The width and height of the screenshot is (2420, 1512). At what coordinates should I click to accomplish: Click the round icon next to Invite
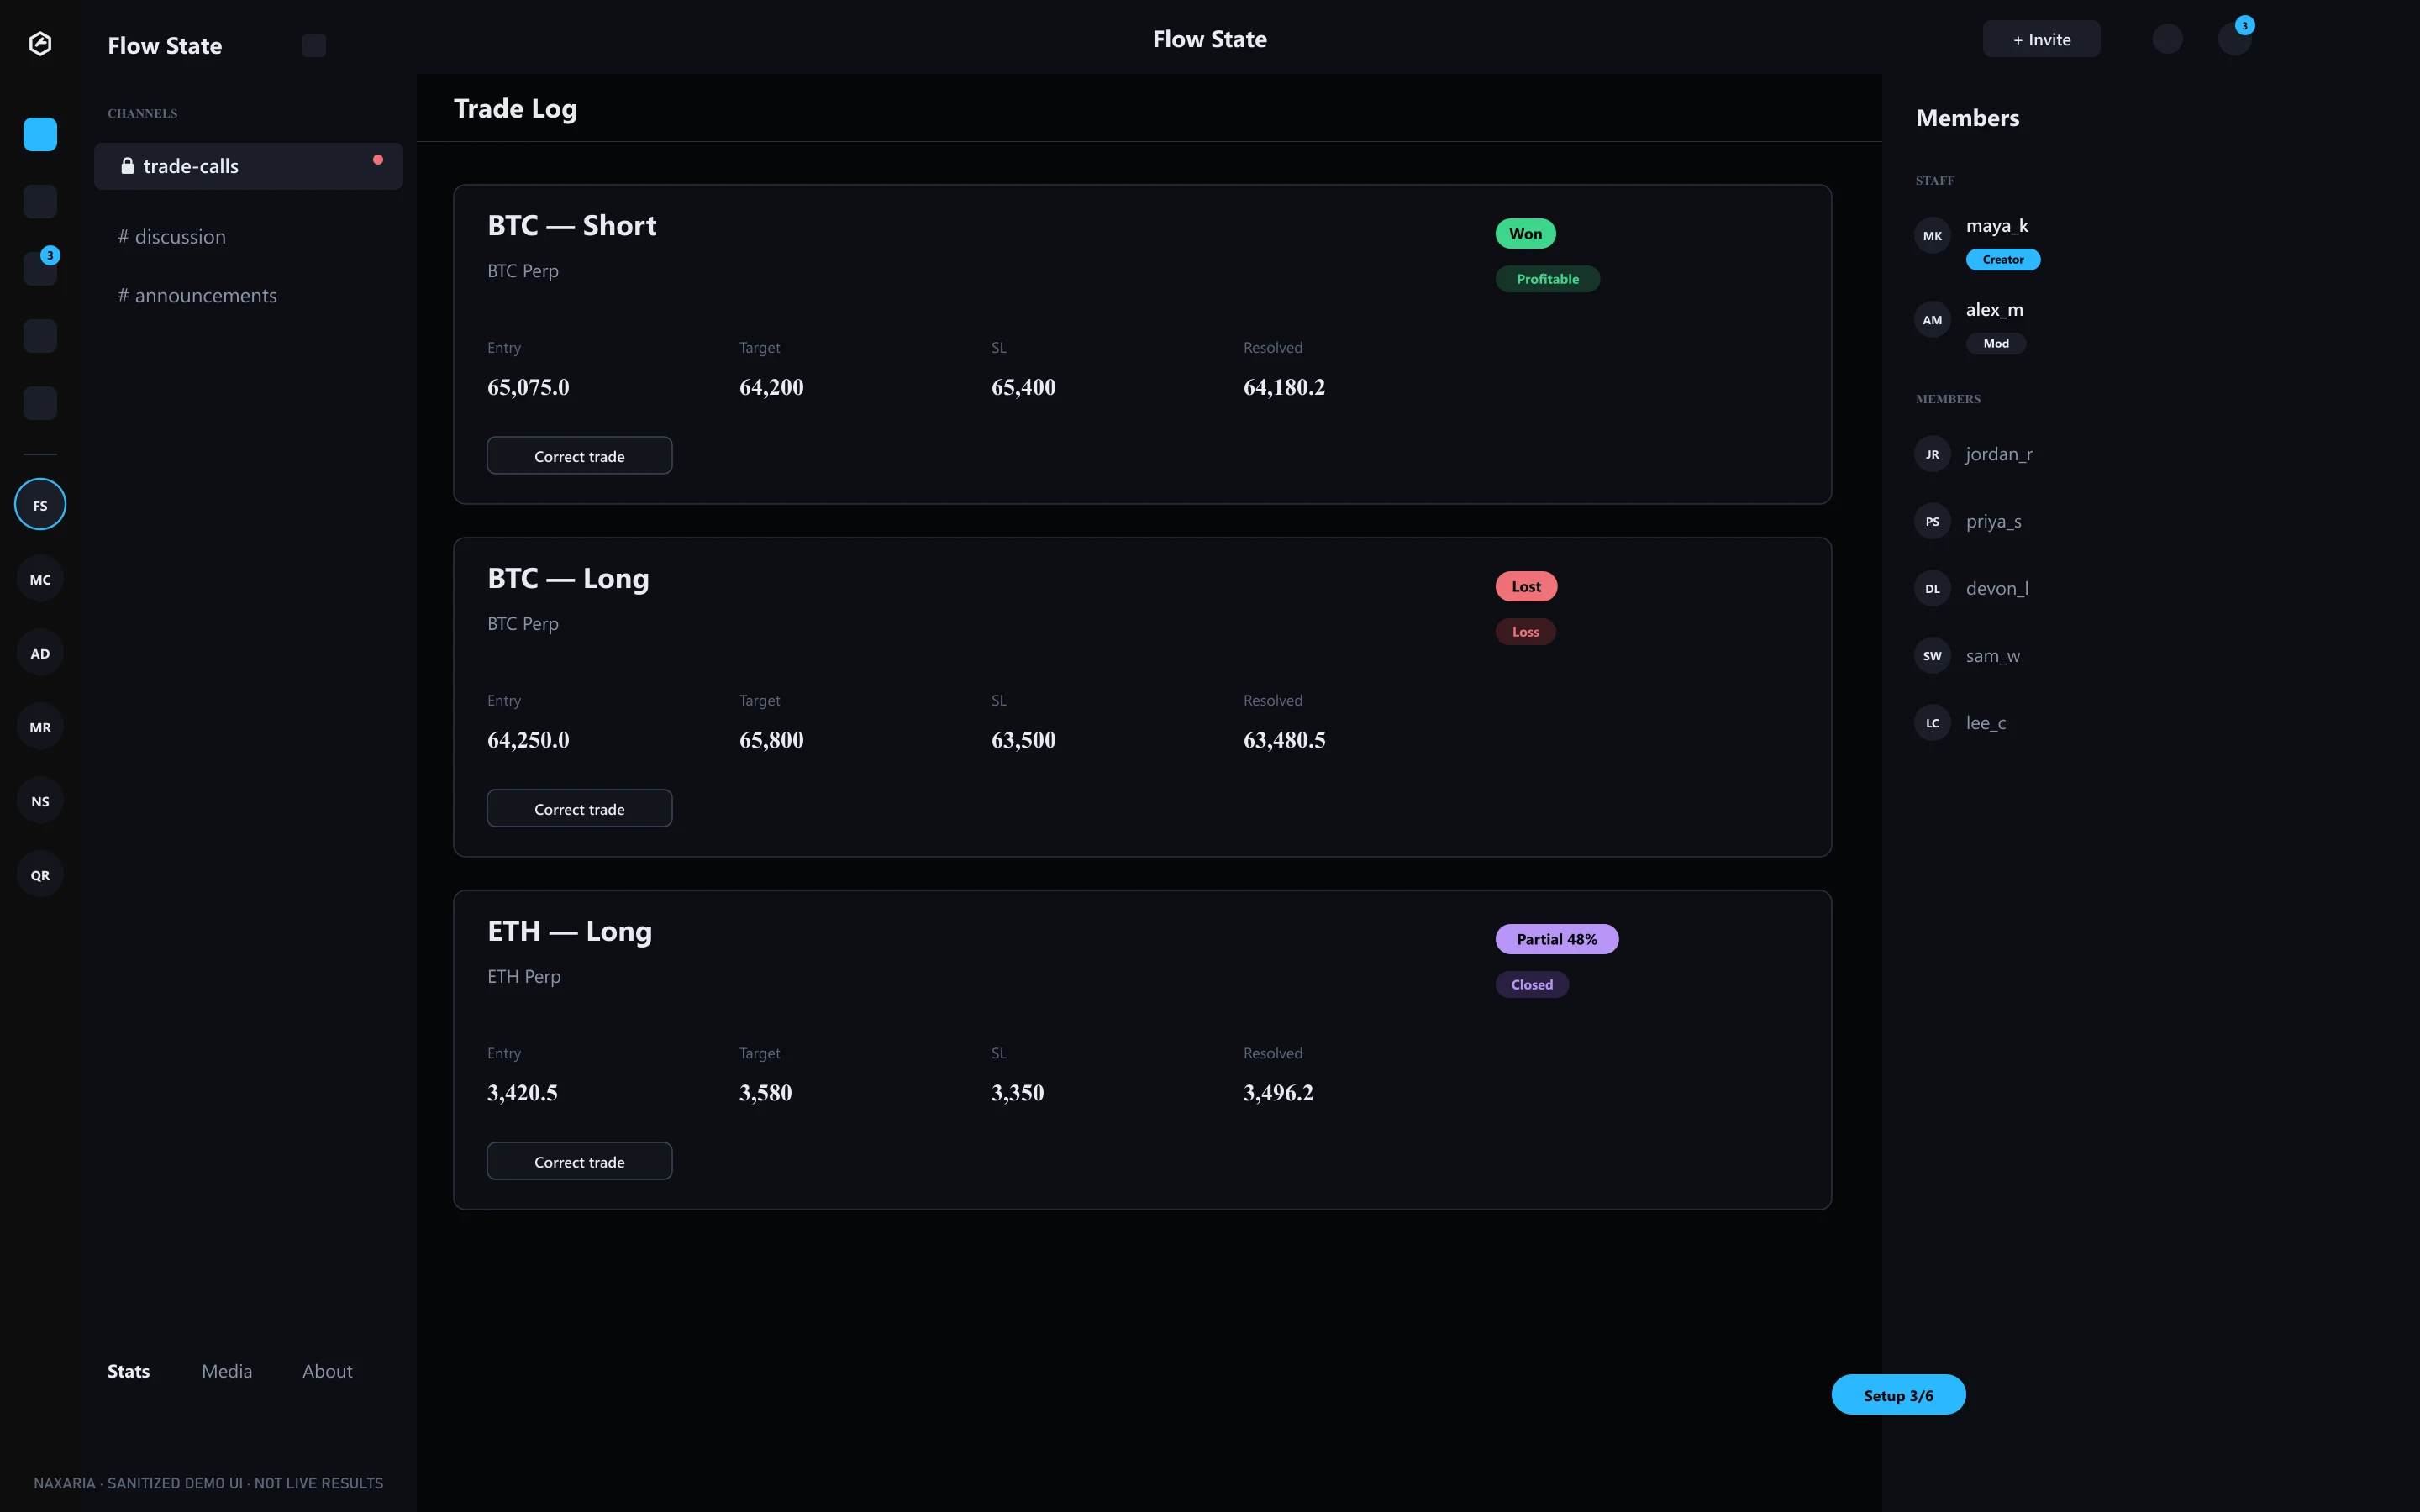click(x=2167, y=39)
